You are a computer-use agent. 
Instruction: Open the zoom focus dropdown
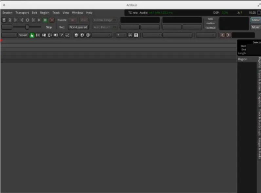[x=102, y=35]
